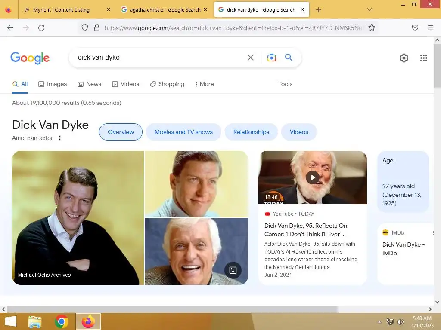The width and height of the screenshot is (441, 330).
Task: Go back using the browser back arrow
Action: [10, 28]
